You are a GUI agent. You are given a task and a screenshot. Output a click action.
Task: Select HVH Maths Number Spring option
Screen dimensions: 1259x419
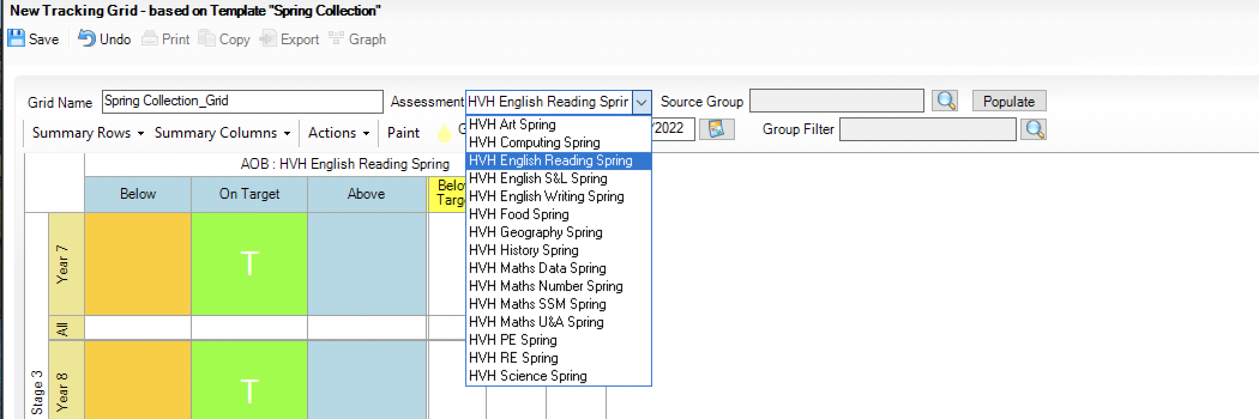click(x=546, y=286)
